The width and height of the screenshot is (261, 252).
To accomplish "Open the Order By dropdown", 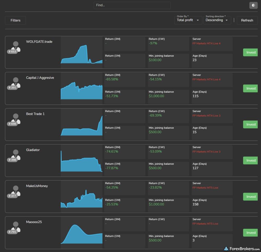I will click(188, 20).
